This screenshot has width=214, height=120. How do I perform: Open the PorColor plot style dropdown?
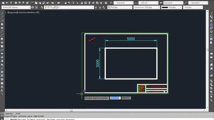[193, 7]
